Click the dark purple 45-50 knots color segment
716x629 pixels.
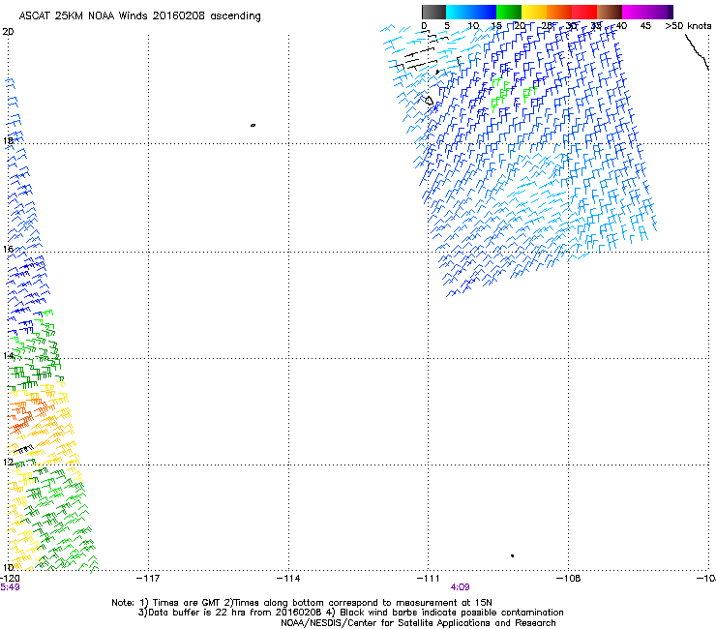coord(660,12)
